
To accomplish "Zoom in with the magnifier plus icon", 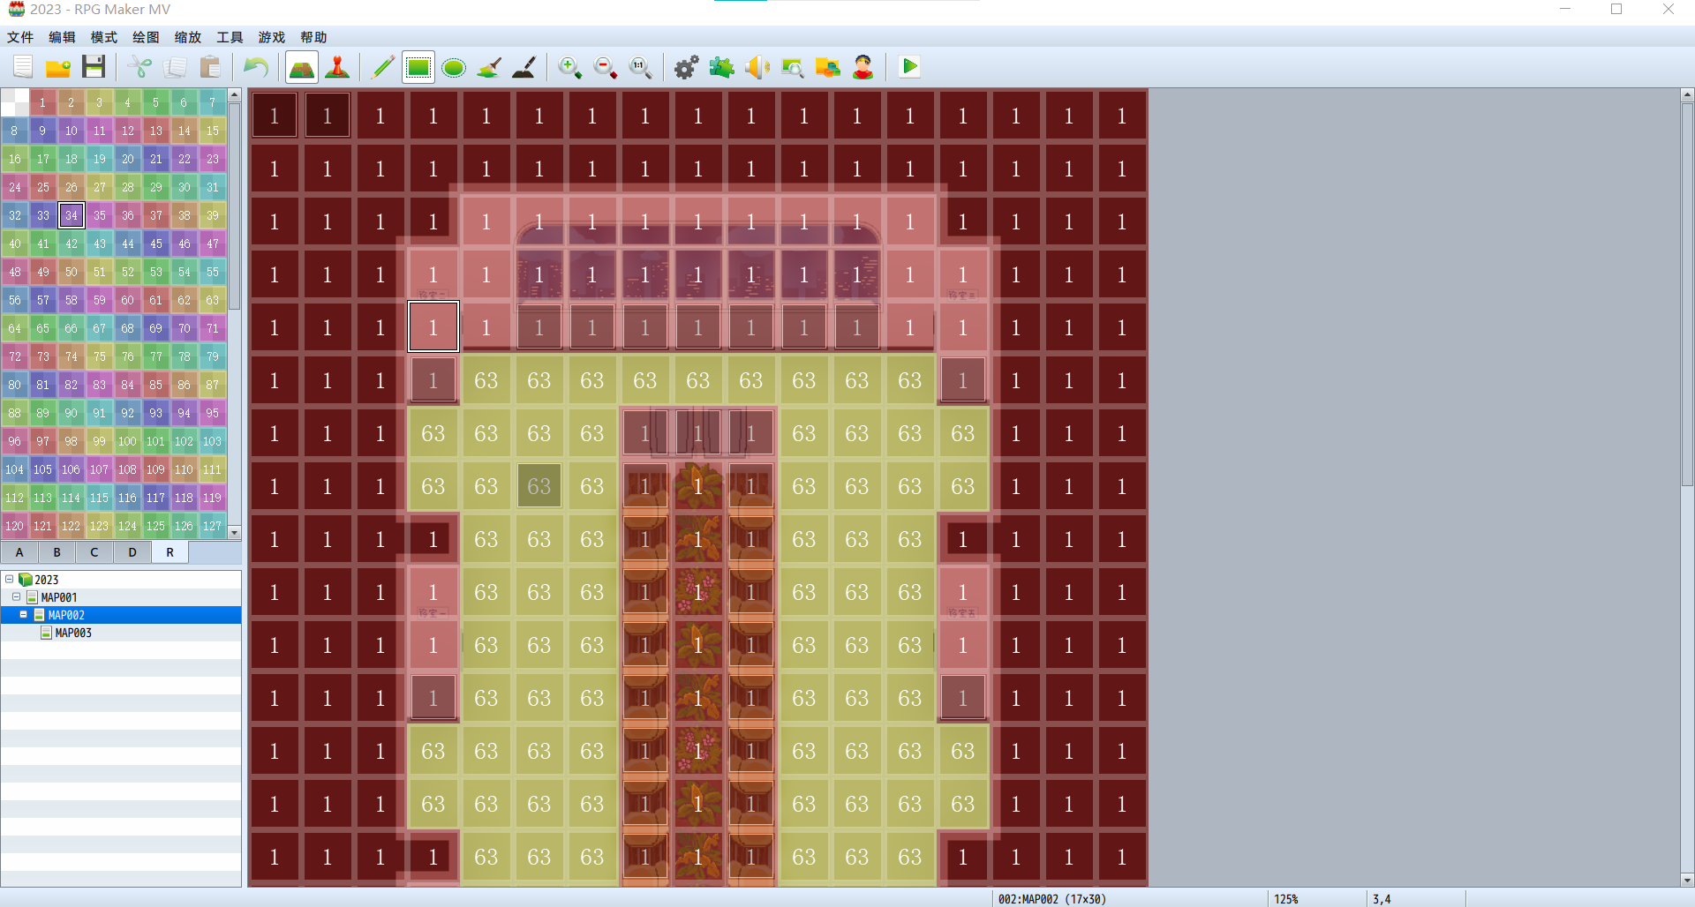I will 570,67.
